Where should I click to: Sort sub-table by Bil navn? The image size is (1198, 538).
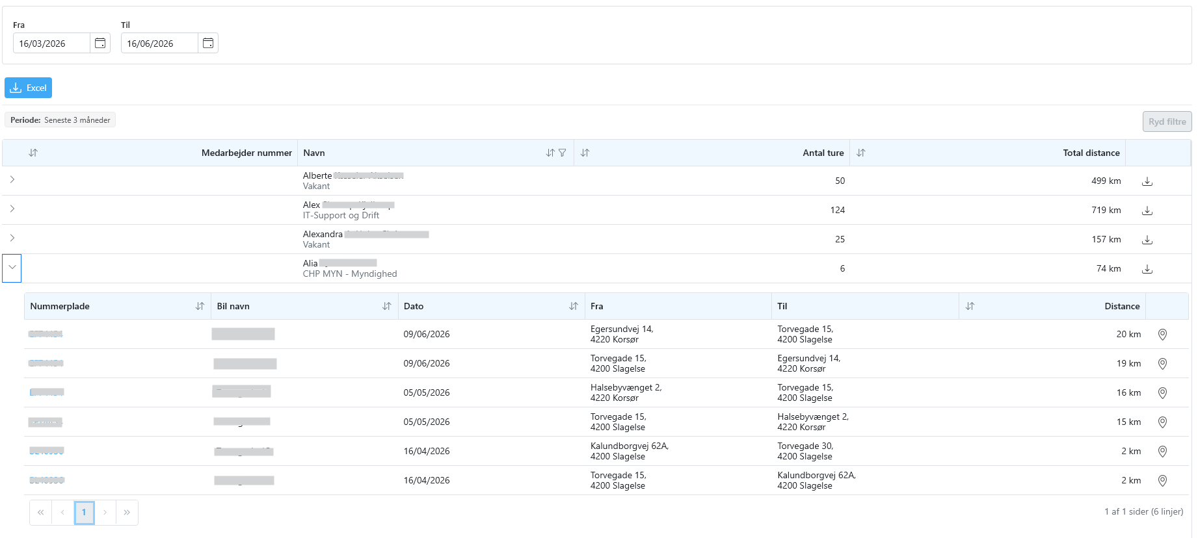coord(386,306)
